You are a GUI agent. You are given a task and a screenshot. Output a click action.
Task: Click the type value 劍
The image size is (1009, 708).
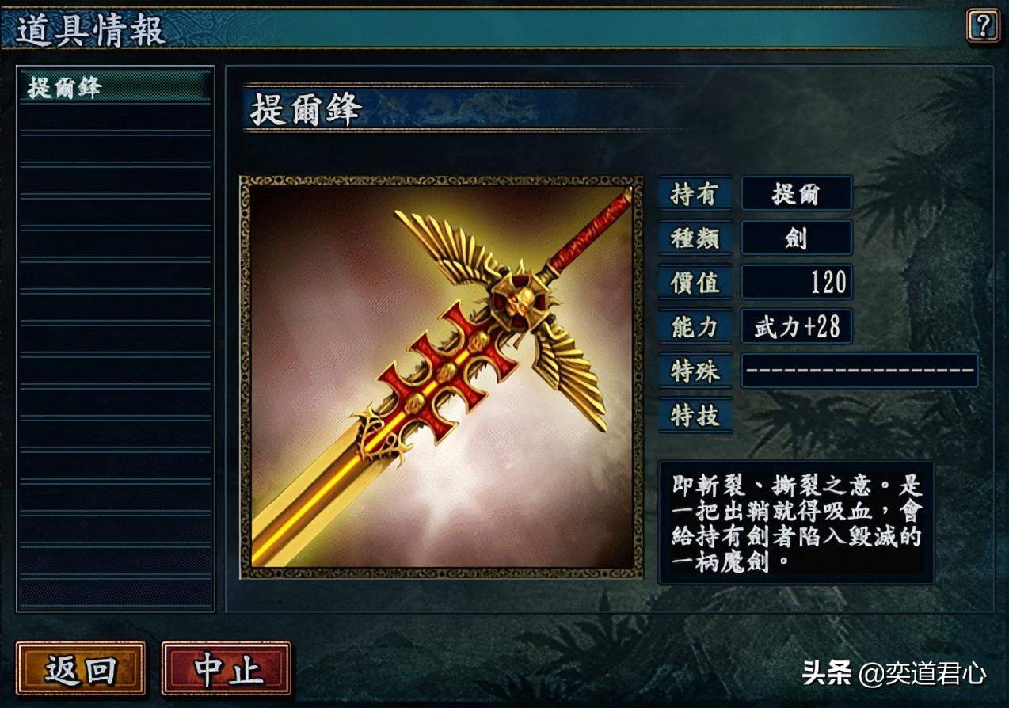click(797, 238)
